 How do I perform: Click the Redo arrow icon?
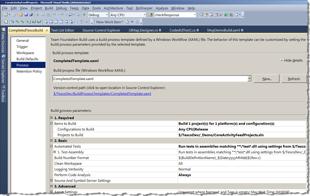[x=62, y=15]
